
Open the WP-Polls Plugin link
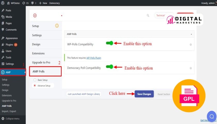coord(94,58)
